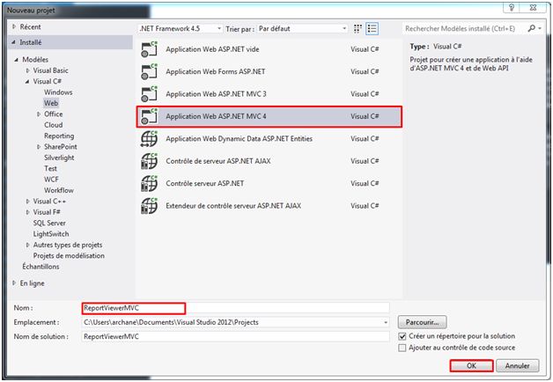The height and width of the screenshot is (382, 553).
Task: Toggle Créer un répertoire pour la solution
Action: coord(402,336)
